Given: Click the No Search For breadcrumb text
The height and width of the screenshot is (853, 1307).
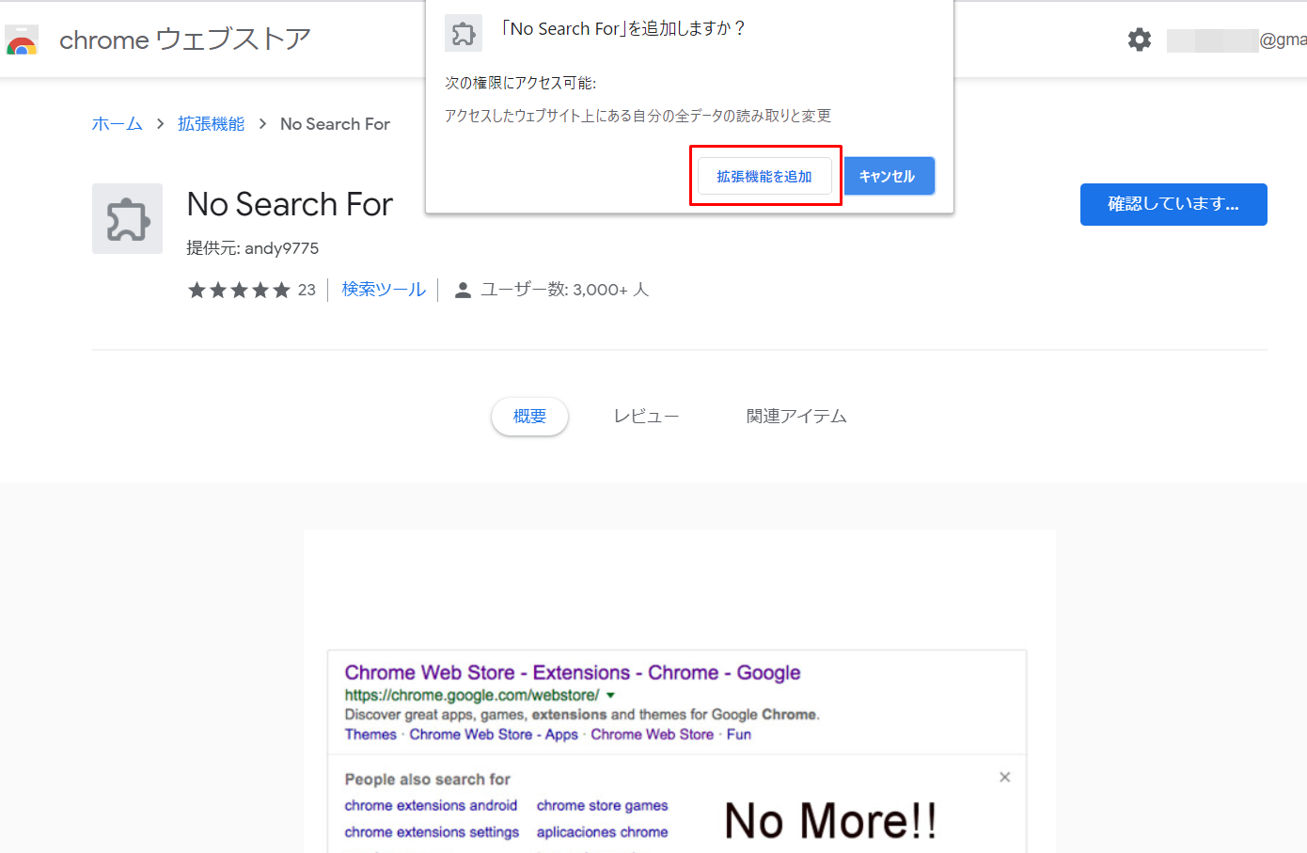Looking at the screenshot, I should pos(335,123).
